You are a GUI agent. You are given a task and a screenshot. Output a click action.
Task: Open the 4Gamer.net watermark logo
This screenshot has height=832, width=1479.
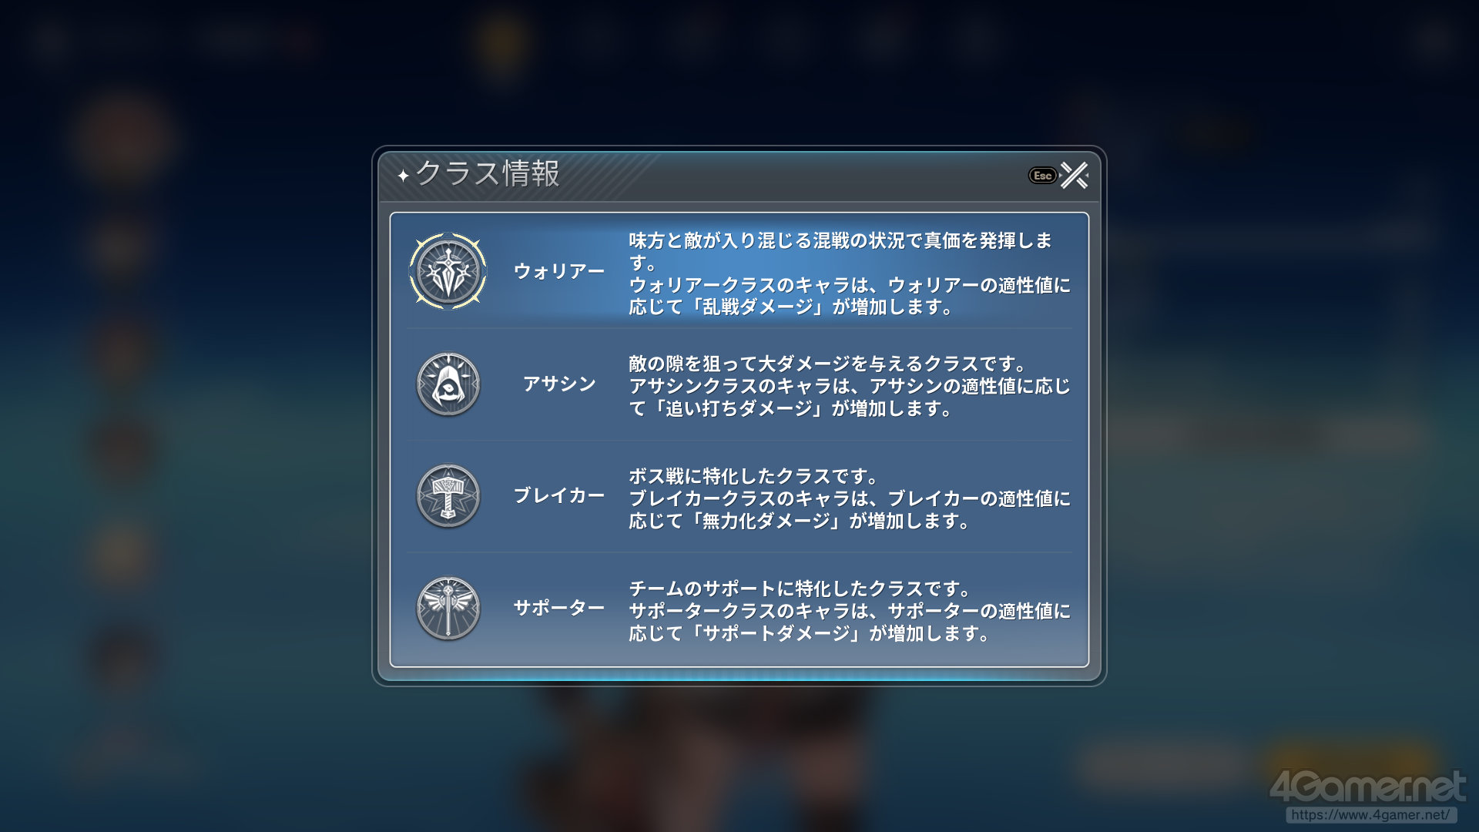1368,787
